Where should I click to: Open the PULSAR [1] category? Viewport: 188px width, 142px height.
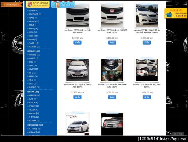[34, 114]
